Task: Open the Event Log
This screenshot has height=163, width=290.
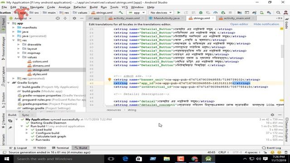Action: pyautogui.click(x=271, y=148)
